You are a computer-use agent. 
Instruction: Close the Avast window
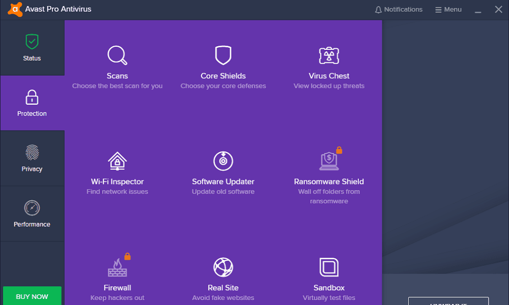499,9
